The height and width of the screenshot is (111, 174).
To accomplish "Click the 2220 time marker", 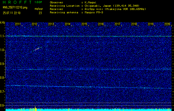I will (x=167, y=24).
